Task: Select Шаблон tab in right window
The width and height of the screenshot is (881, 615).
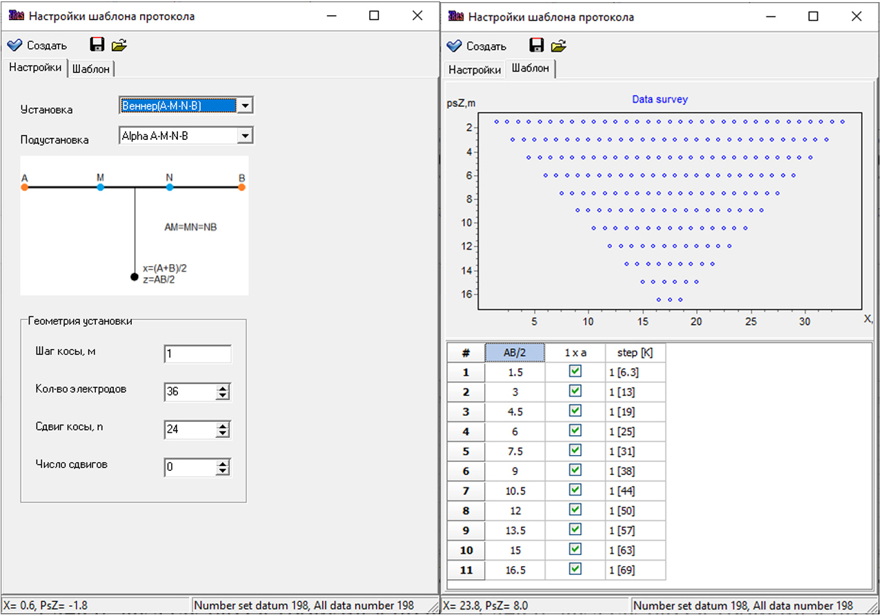Action: point(531,68)
